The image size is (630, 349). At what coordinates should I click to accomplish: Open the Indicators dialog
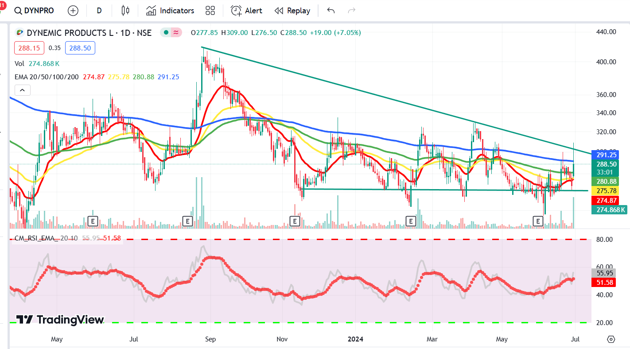click(x=170, y=11)
